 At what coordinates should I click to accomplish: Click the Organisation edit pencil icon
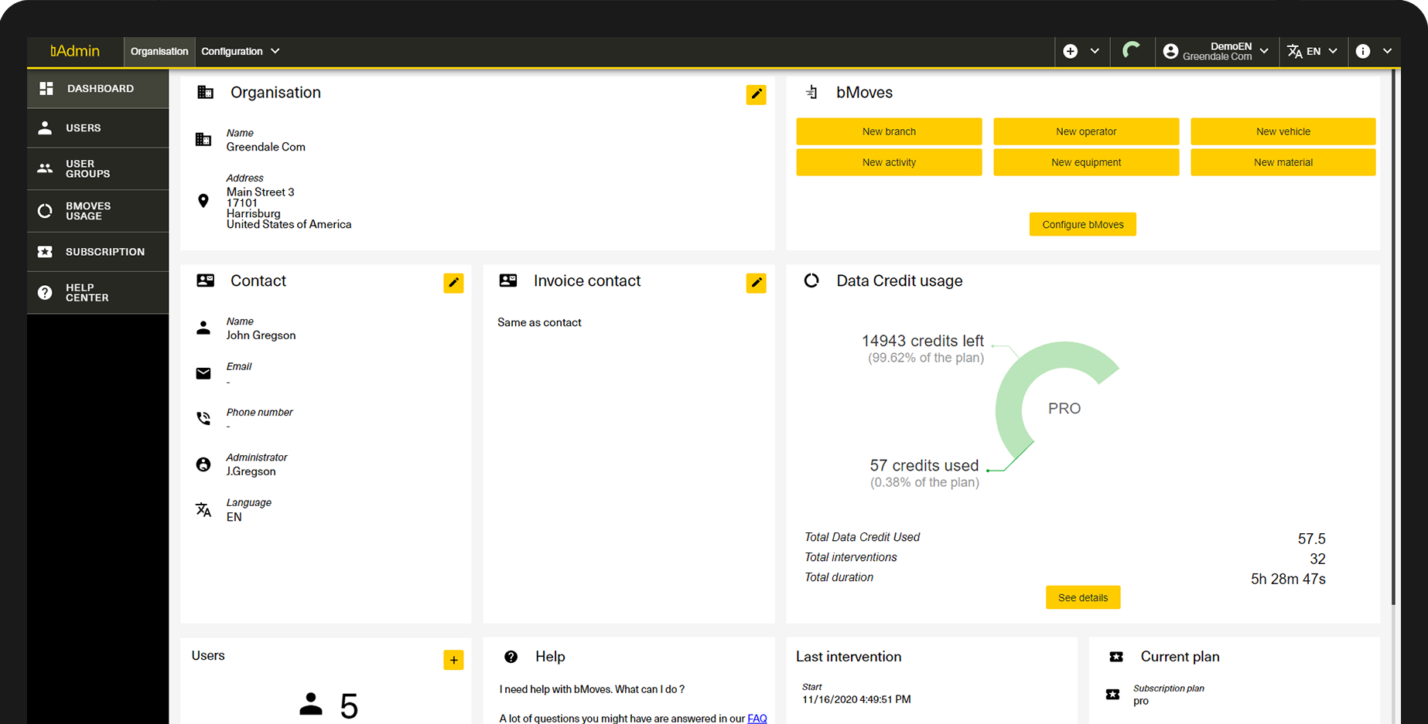pos(756,95)
